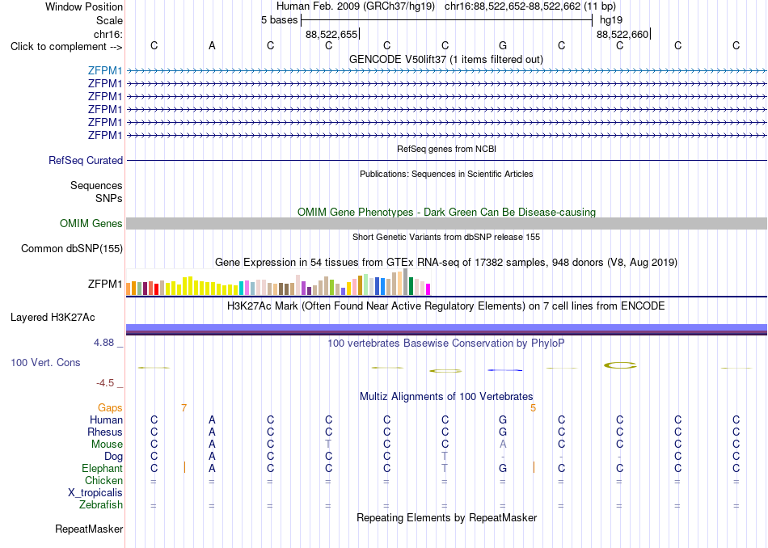Click the "Window Position" track label
Image resolution: width=768 pixels, height=548 pixels.
click(x=84, y=6)
